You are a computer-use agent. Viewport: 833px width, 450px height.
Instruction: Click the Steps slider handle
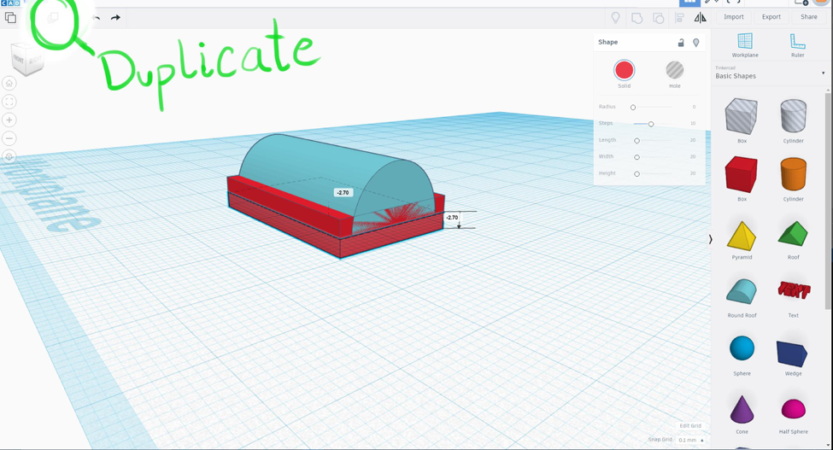(x=651, y=124)
